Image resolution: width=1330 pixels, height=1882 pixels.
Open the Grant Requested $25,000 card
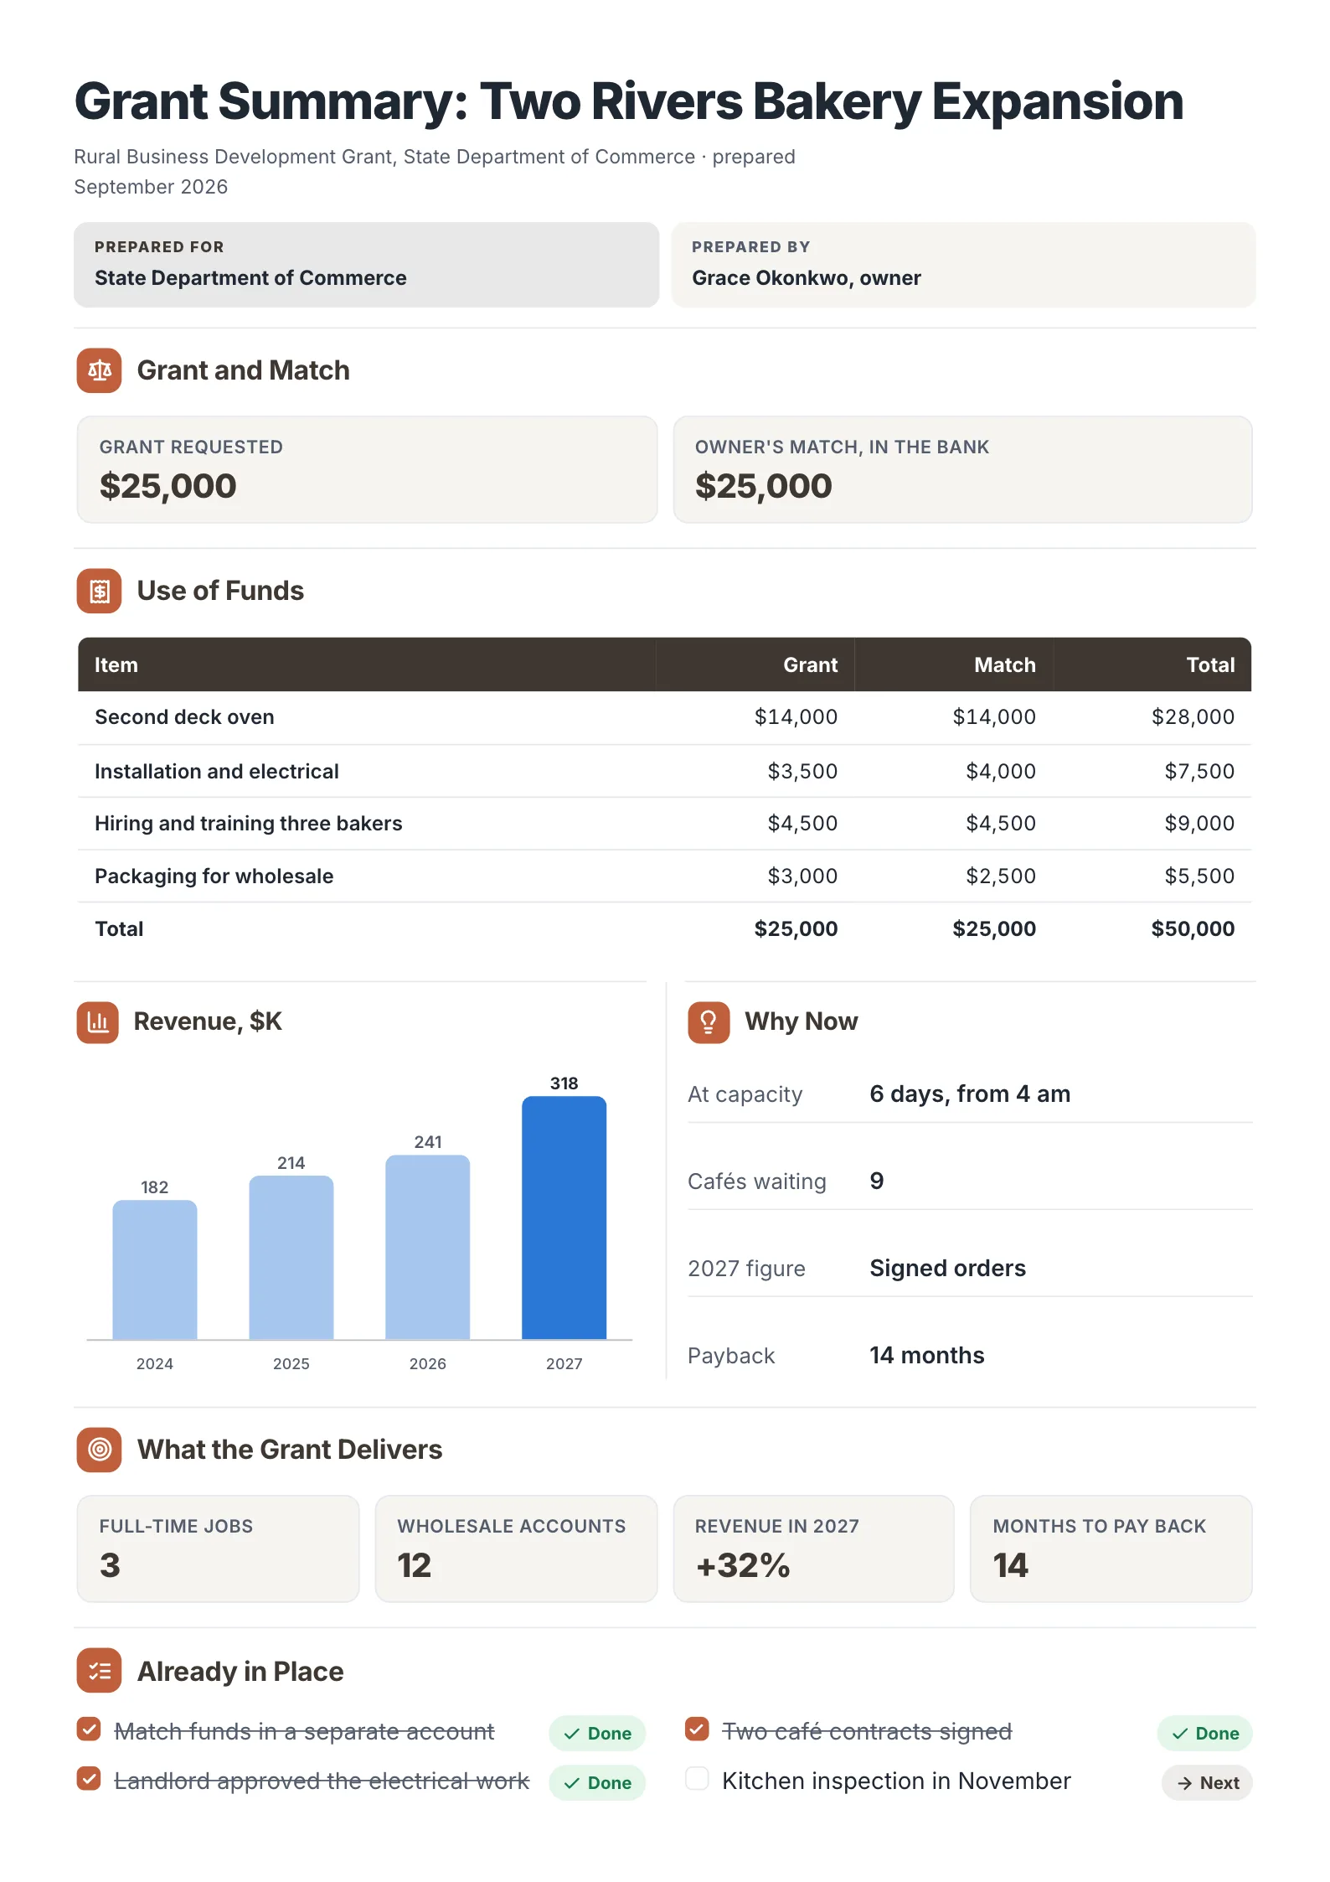367,470
